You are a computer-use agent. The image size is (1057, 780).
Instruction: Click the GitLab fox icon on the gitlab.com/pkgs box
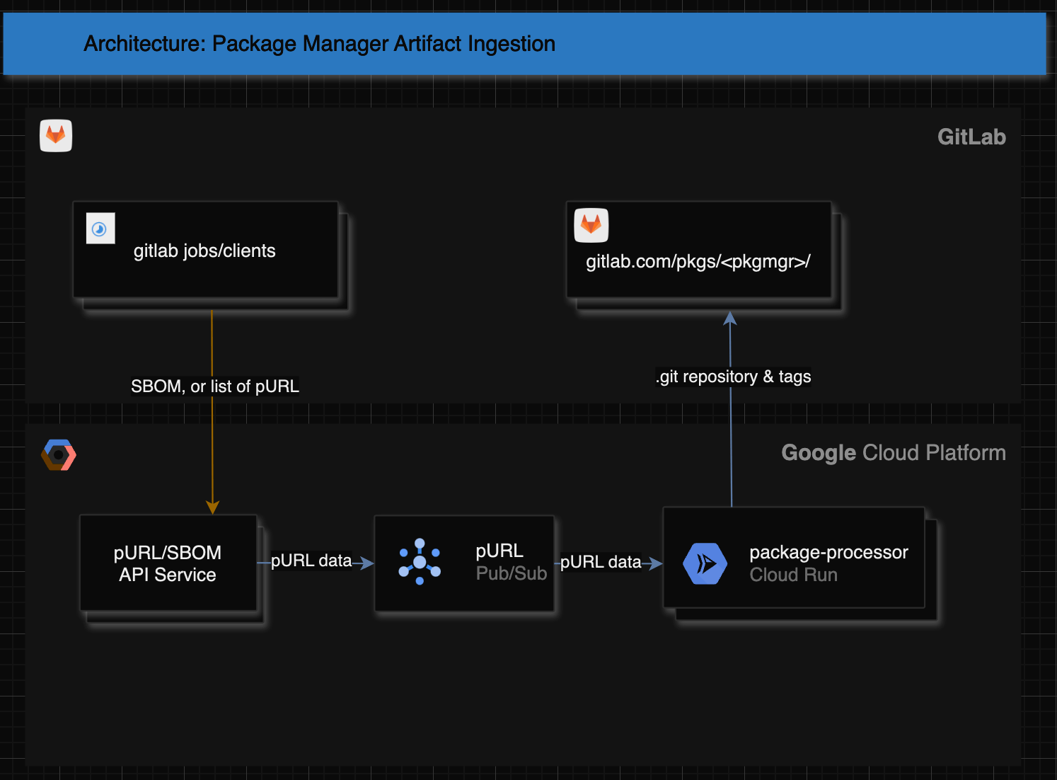[591, 225]
